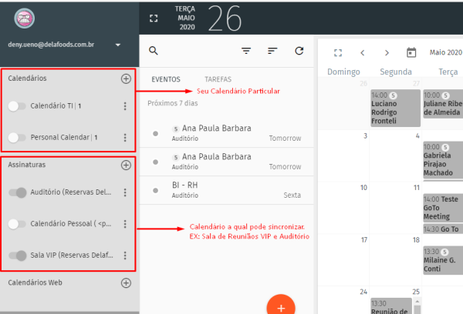This screenshot has width=463, height=314.
Task: Select the Eventos tab
Action: 166,79
